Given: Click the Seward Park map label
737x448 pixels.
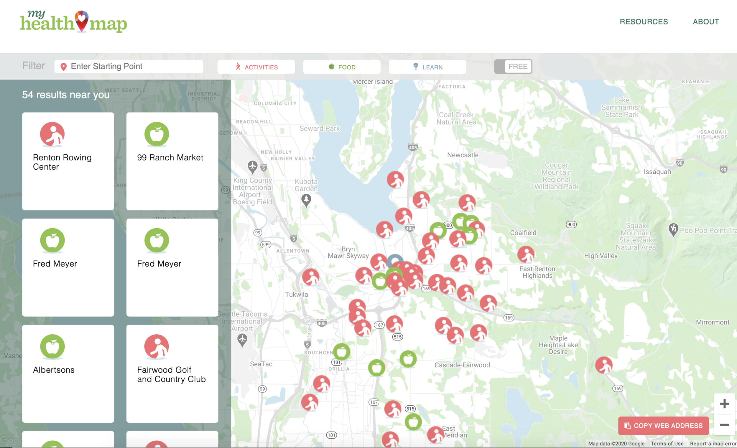Looking at the screenshot, I should (x=320, y=128).
